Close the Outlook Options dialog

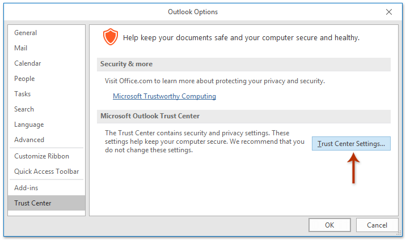[x=388, y=12]
